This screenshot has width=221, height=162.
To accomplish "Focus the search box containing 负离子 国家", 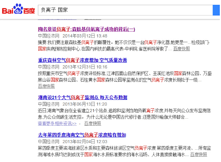I will click(x=125, y=10).
